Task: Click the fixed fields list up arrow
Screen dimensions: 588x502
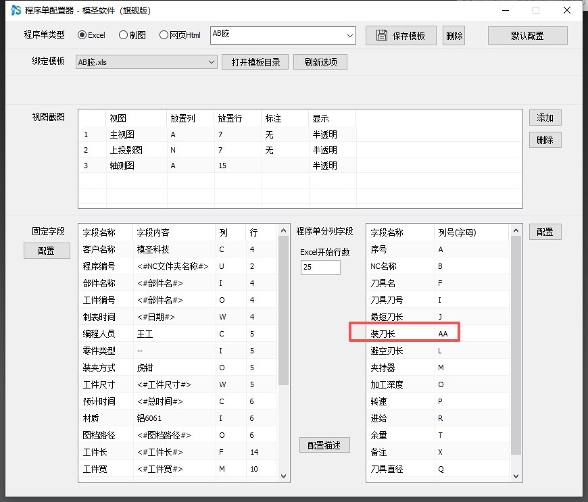Action: [283, 230]
